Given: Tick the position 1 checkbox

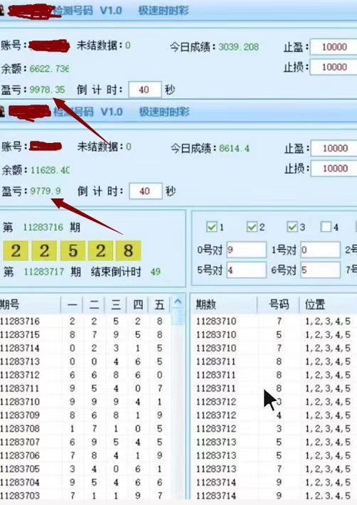Looking at the screenshot, I should 211,227.
